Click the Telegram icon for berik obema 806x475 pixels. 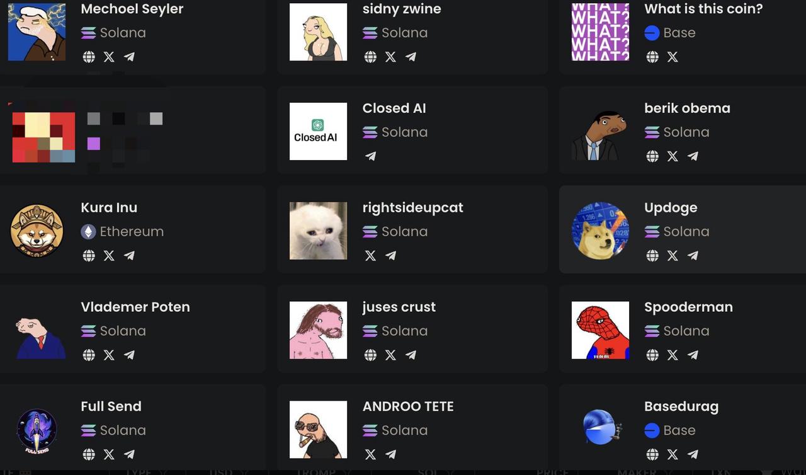(x=693, y=156)
